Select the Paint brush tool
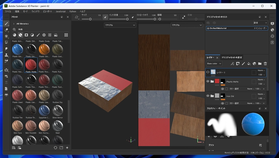Viewport: 279px width, 158px height. pos(6,24)
